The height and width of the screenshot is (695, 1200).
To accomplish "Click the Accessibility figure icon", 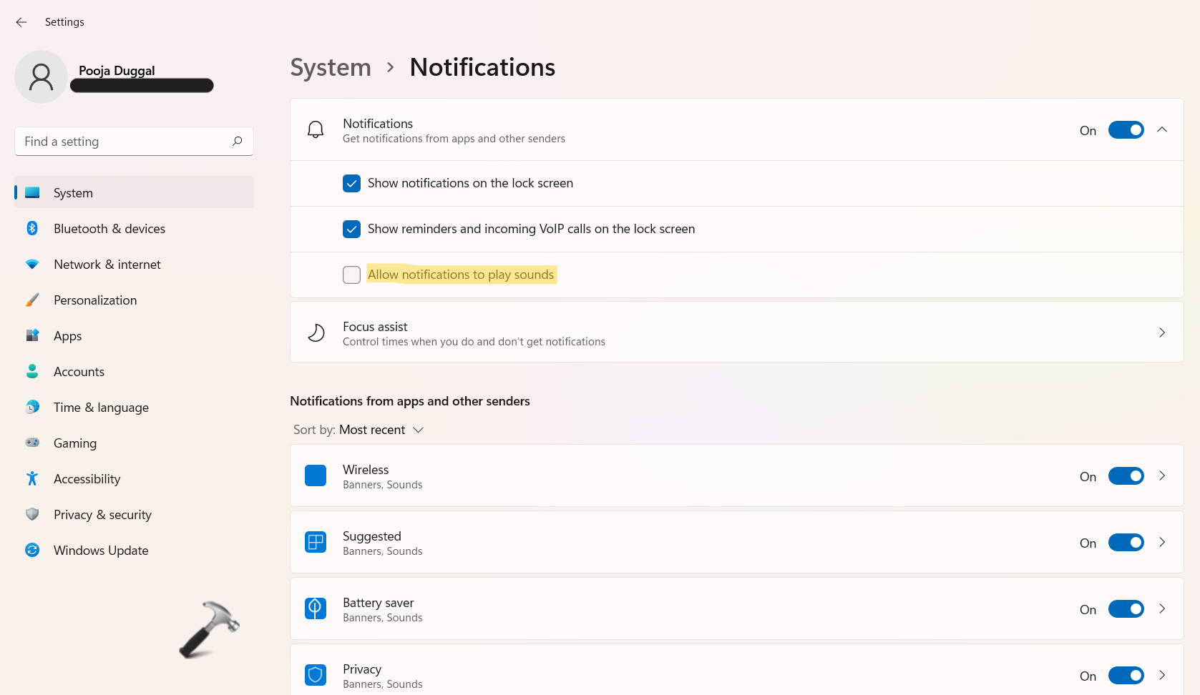I will coord(32,479).
